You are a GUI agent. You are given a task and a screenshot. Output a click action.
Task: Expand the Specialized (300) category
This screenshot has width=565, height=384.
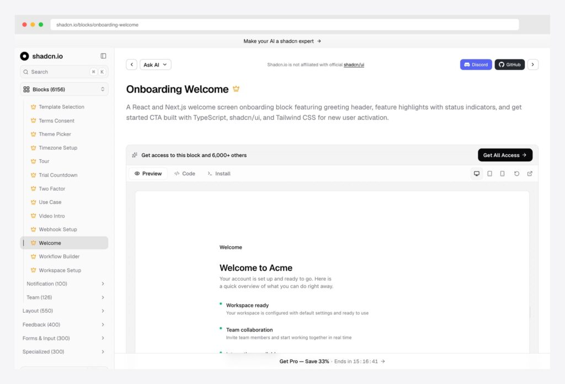tap(64, 351)
